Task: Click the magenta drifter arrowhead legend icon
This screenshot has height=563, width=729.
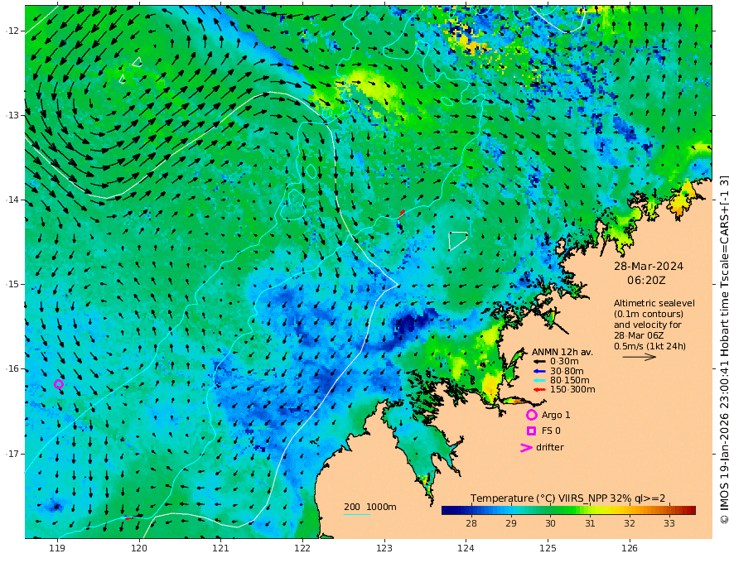Action: [526, 447]
